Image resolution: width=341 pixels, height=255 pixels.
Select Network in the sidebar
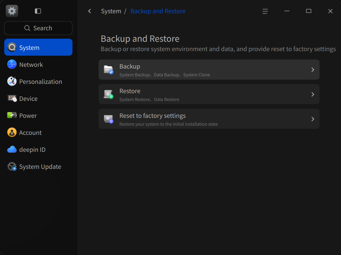pos(38,64)
